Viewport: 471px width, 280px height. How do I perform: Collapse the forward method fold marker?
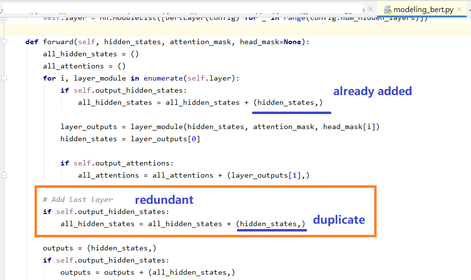click(4, 42)
